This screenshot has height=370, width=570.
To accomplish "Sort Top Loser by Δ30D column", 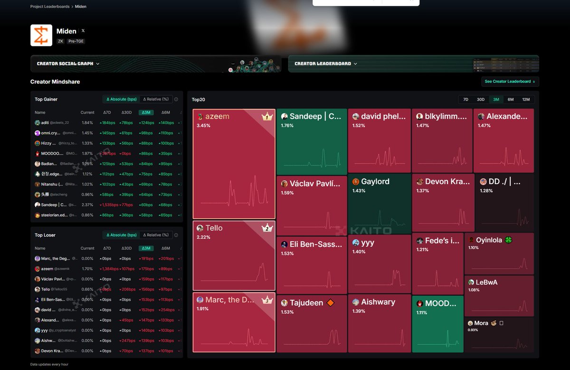I will coord(126,248).
